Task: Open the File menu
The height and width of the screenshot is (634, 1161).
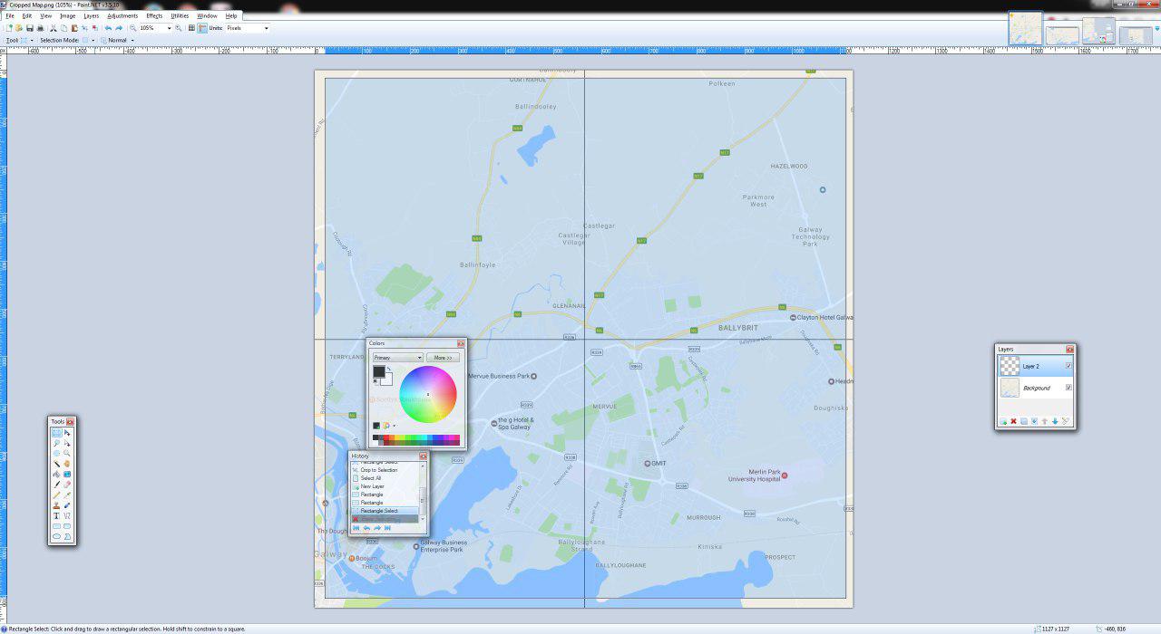Action: tap(9, 15)
